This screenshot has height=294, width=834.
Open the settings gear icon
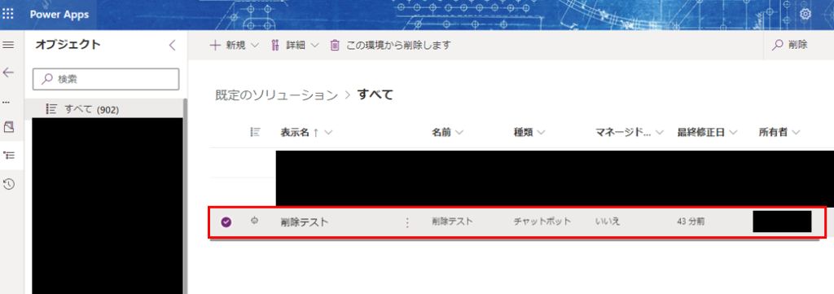click(x=805, y=15)
